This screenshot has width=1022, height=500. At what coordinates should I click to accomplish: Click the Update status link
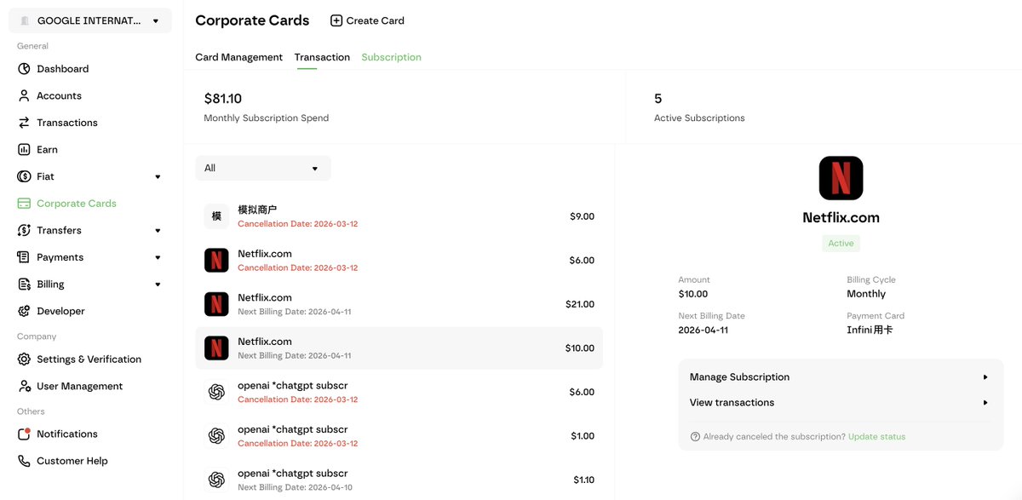[x=876, y=437]
